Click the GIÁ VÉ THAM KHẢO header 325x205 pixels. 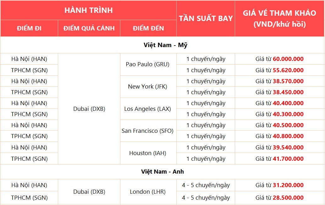click(x=279, y=19)
